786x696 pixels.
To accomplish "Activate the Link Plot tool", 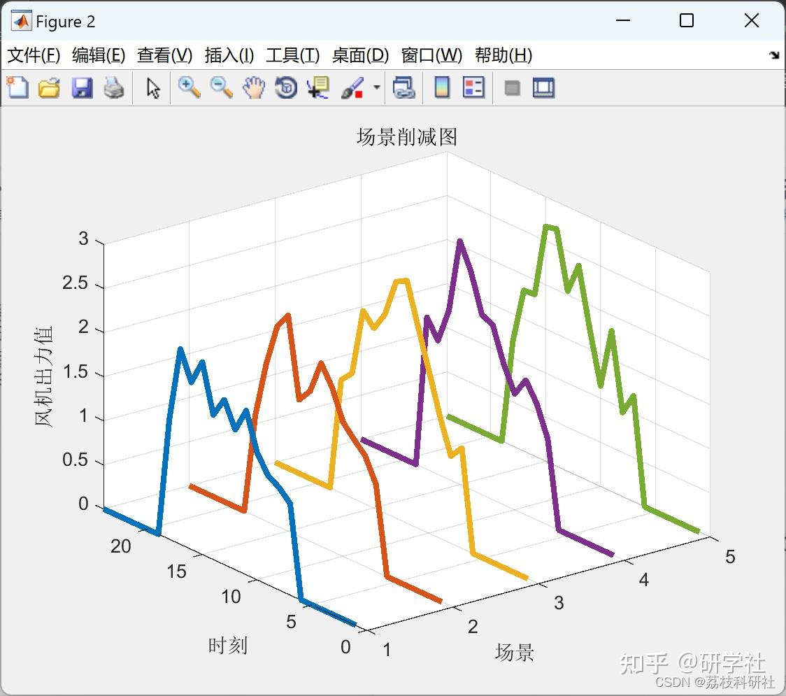I will [x=406, y=87].
